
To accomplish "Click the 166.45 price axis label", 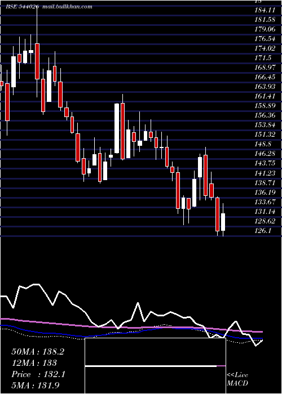I will 265,77.
